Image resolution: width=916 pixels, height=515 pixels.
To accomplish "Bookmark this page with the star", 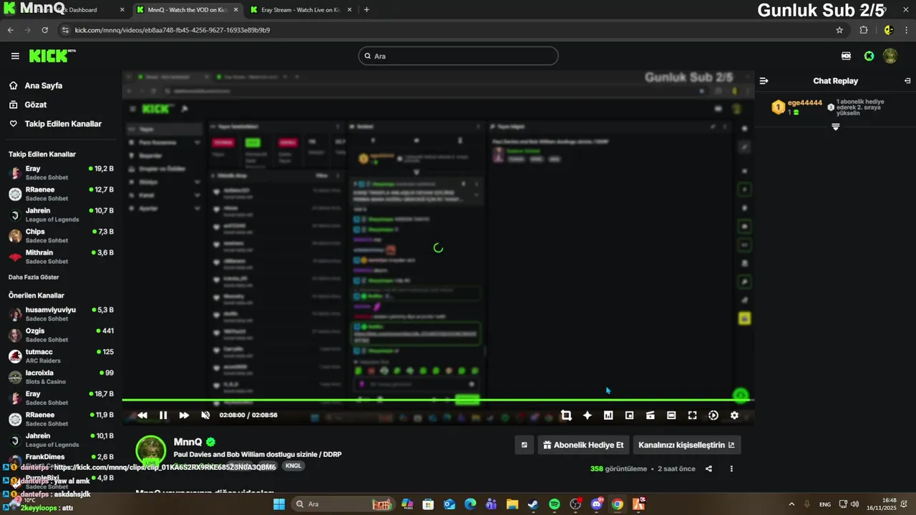I will 839,30.
